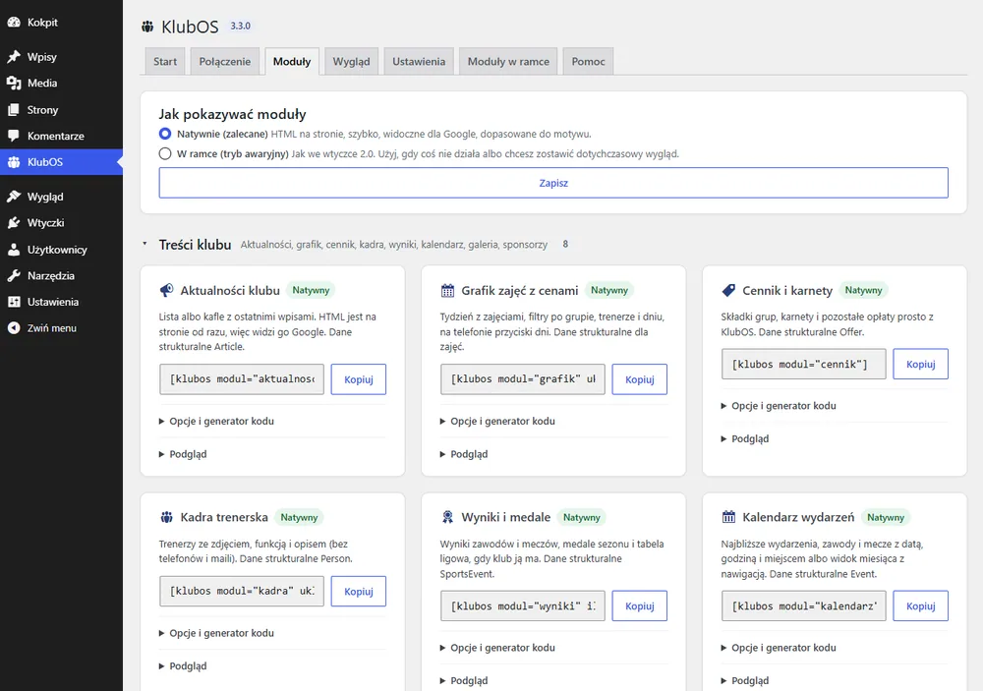Switch to the Wygląd tab
983x691 pixels.
[x=351, y=62]
